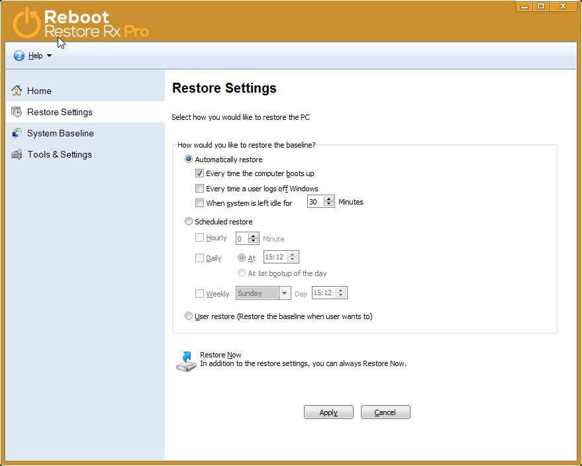Screen dimensions: 582x466
Task: Increase idle minutes with the stepper
Action: tap(330, 199)
